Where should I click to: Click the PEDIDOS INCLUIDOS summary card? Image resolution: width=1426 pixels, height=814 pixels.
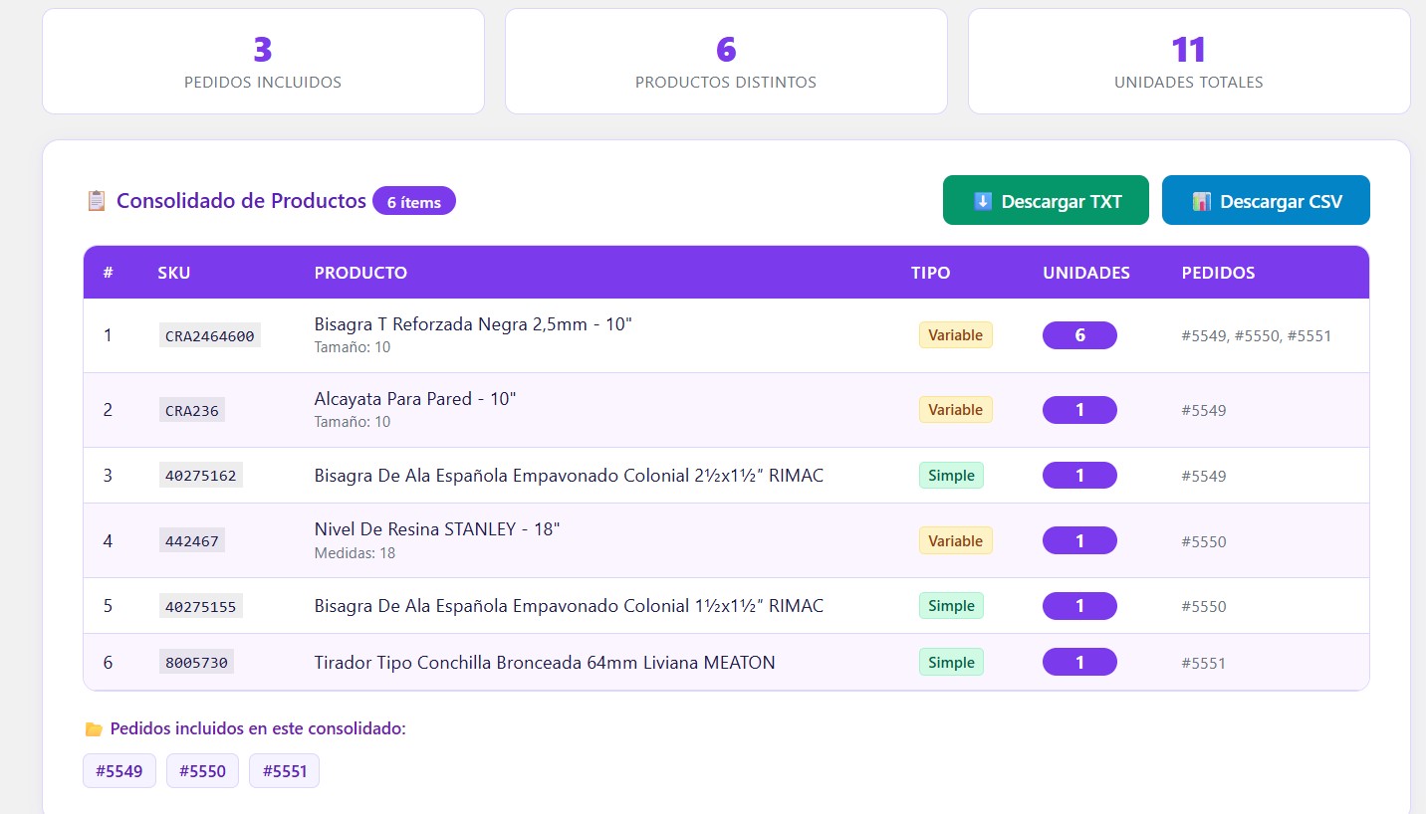pyautogui.click(x=263, y=61)
